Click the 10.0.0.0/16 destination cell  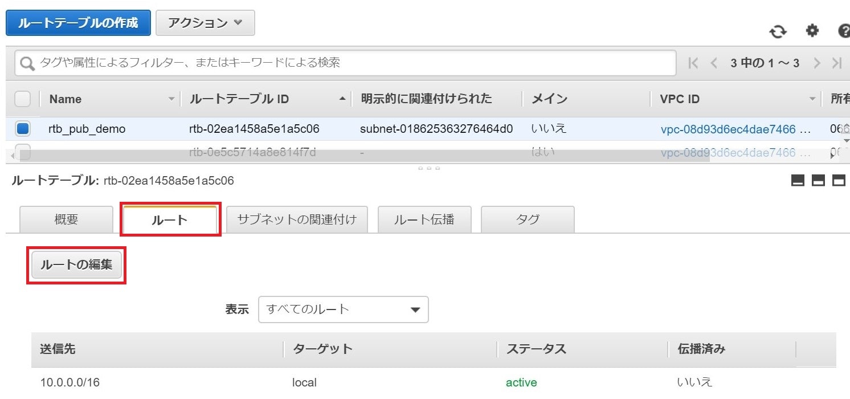70,382
